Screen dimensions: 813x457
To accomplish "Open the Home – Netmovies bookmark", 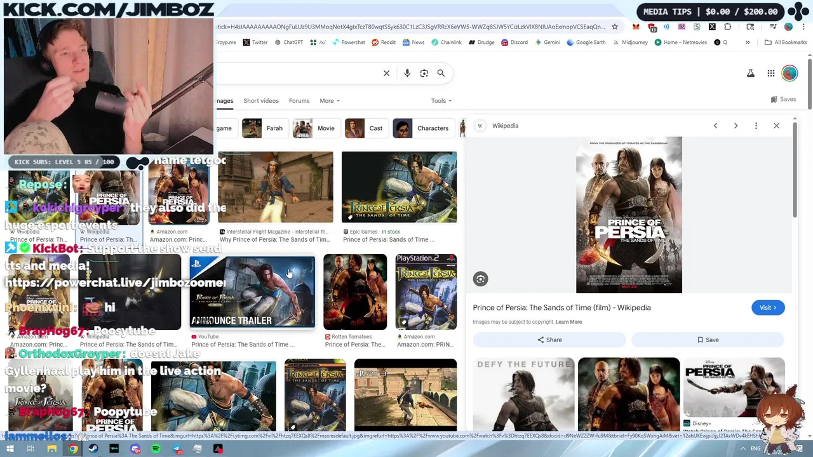I will (680, 43).
